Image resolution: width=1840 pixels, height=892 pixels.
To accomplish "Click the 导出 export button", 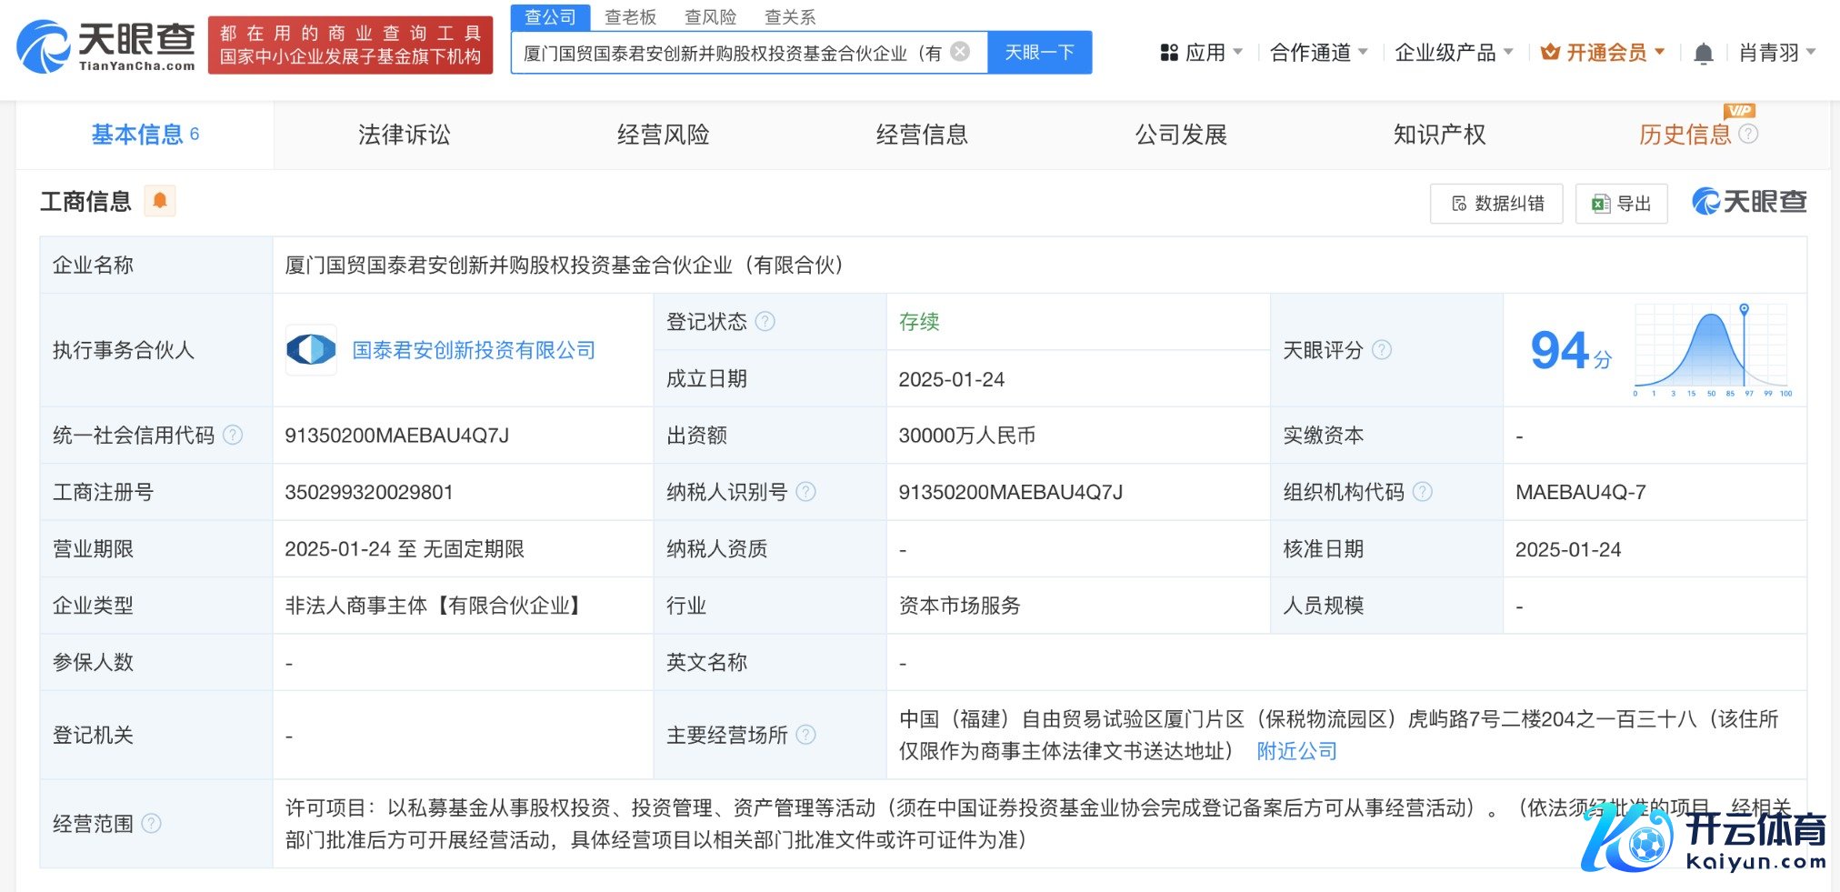I will (x=1622, y=204).
